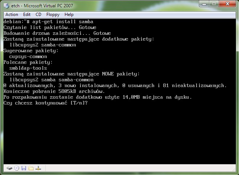239x175 pixels.
Task: Open the Action menu
Action: (12, 15)
